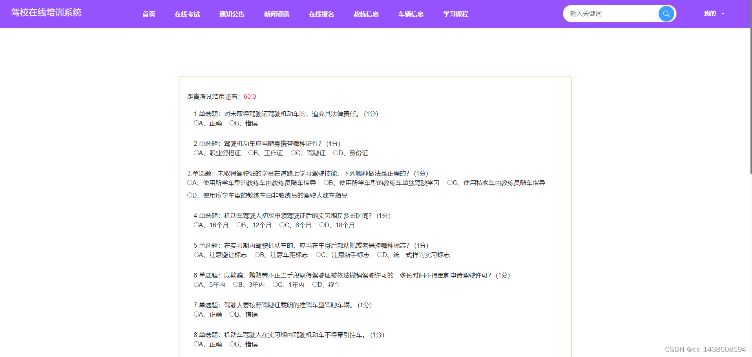Viewport: 752px width, 357px height.
Task: Select A、5年内 for question 6
Action: [196, 285]
